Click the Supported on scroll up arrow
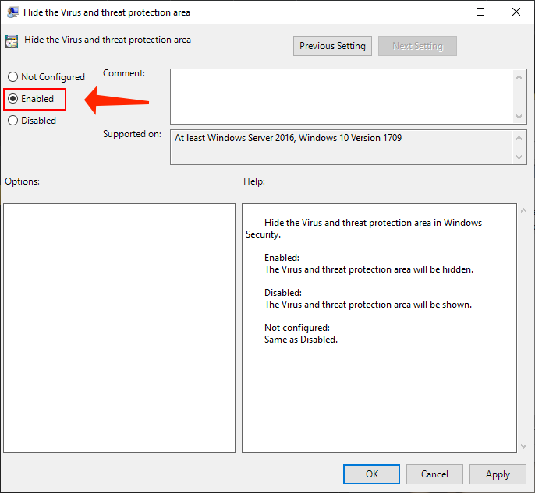The width and height of the screenshot is (535, 493). pos(521,138)
